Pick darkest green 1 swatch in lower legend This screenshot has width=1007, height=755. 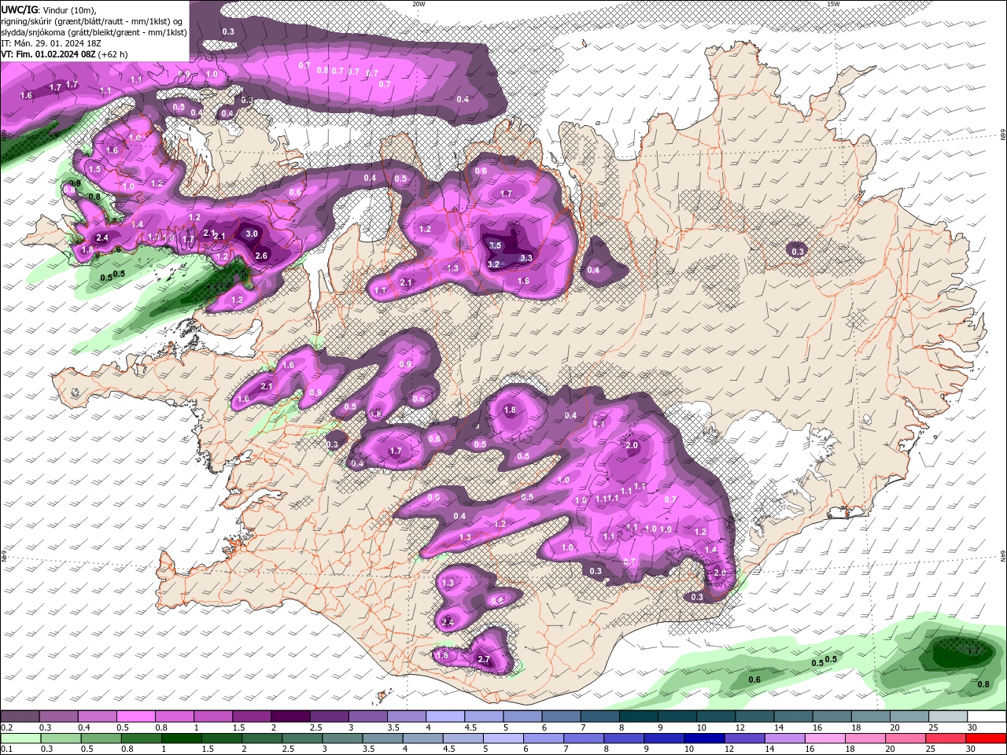[x=181, y=738]
